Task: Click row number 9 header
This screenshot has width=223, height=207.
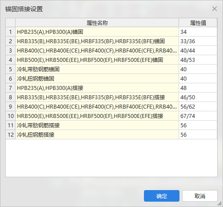Action: click(10, 106)
